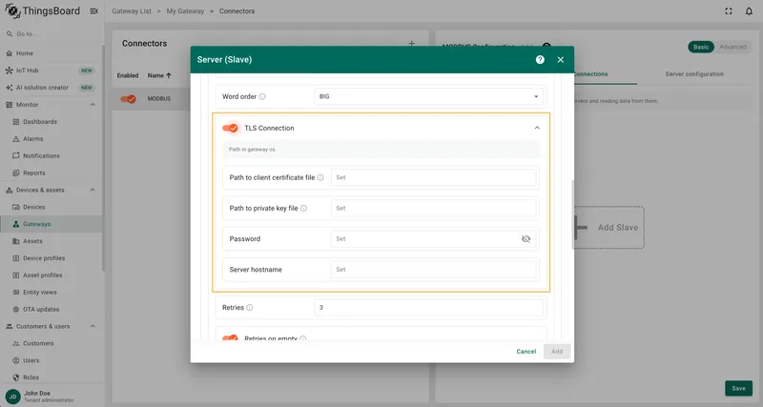This screenshot has width=763, height=407.
Task: Click the Roles sidebar icon
Action: pyautogui.click(x=16, y=377)
